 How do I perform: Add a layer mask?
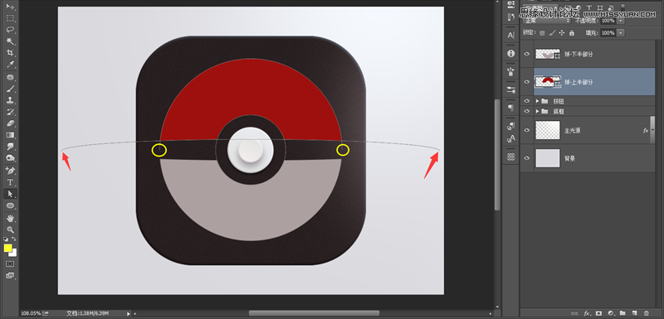click(x=598, y=313)
